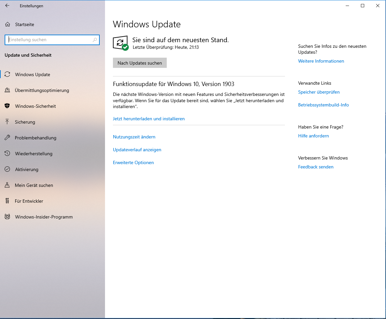Image resolution: width=386 pixels, height=319 pixels.
Task: Focus the Einstellung suchen search field
Action: coord(52,40)
